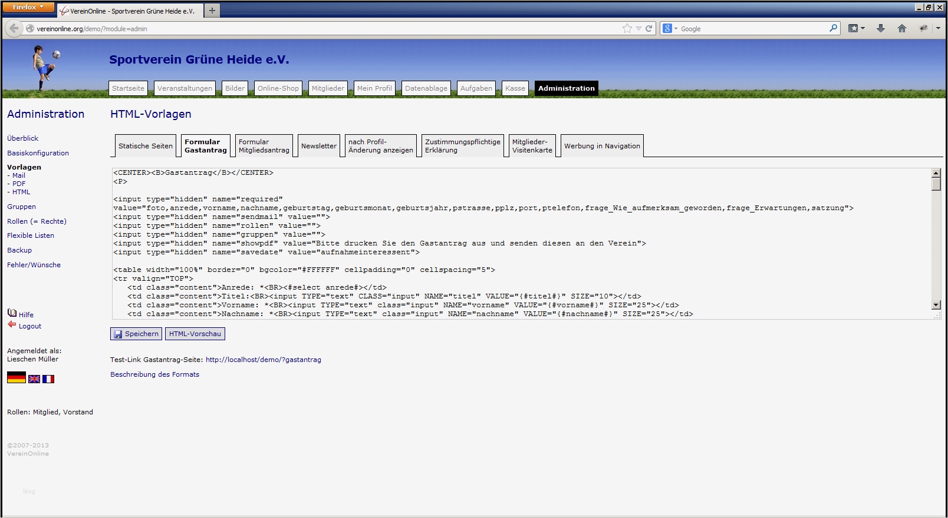Screen dimensions: 948x518
Task: Open Fehler/Wünsche in sidebar
Action: 34,265
